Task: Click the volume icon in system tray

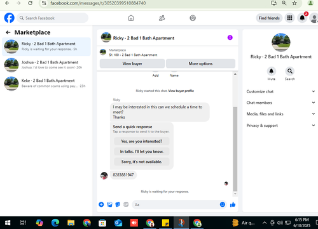Action: point(280,223)
